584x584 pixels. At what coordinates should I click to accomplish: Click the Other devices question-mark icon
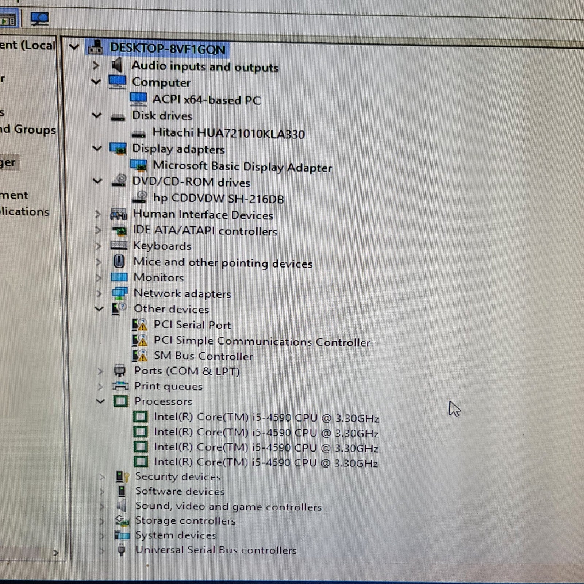pyautogui.click(x=118, y=309)
